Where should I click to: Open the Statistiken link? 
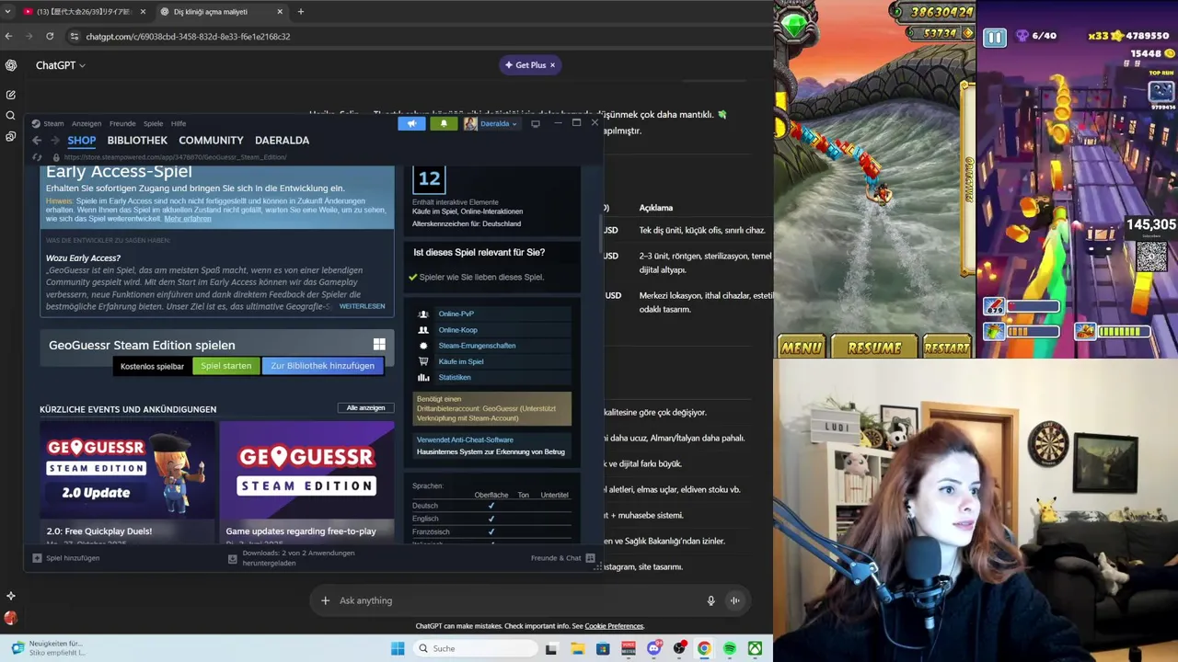click(x=455, y=377)
